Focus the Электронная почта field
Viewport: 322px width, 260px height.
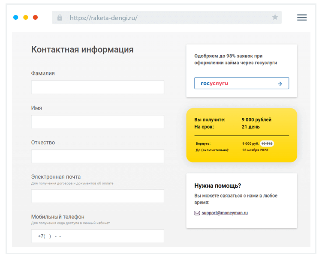[97, 196]
